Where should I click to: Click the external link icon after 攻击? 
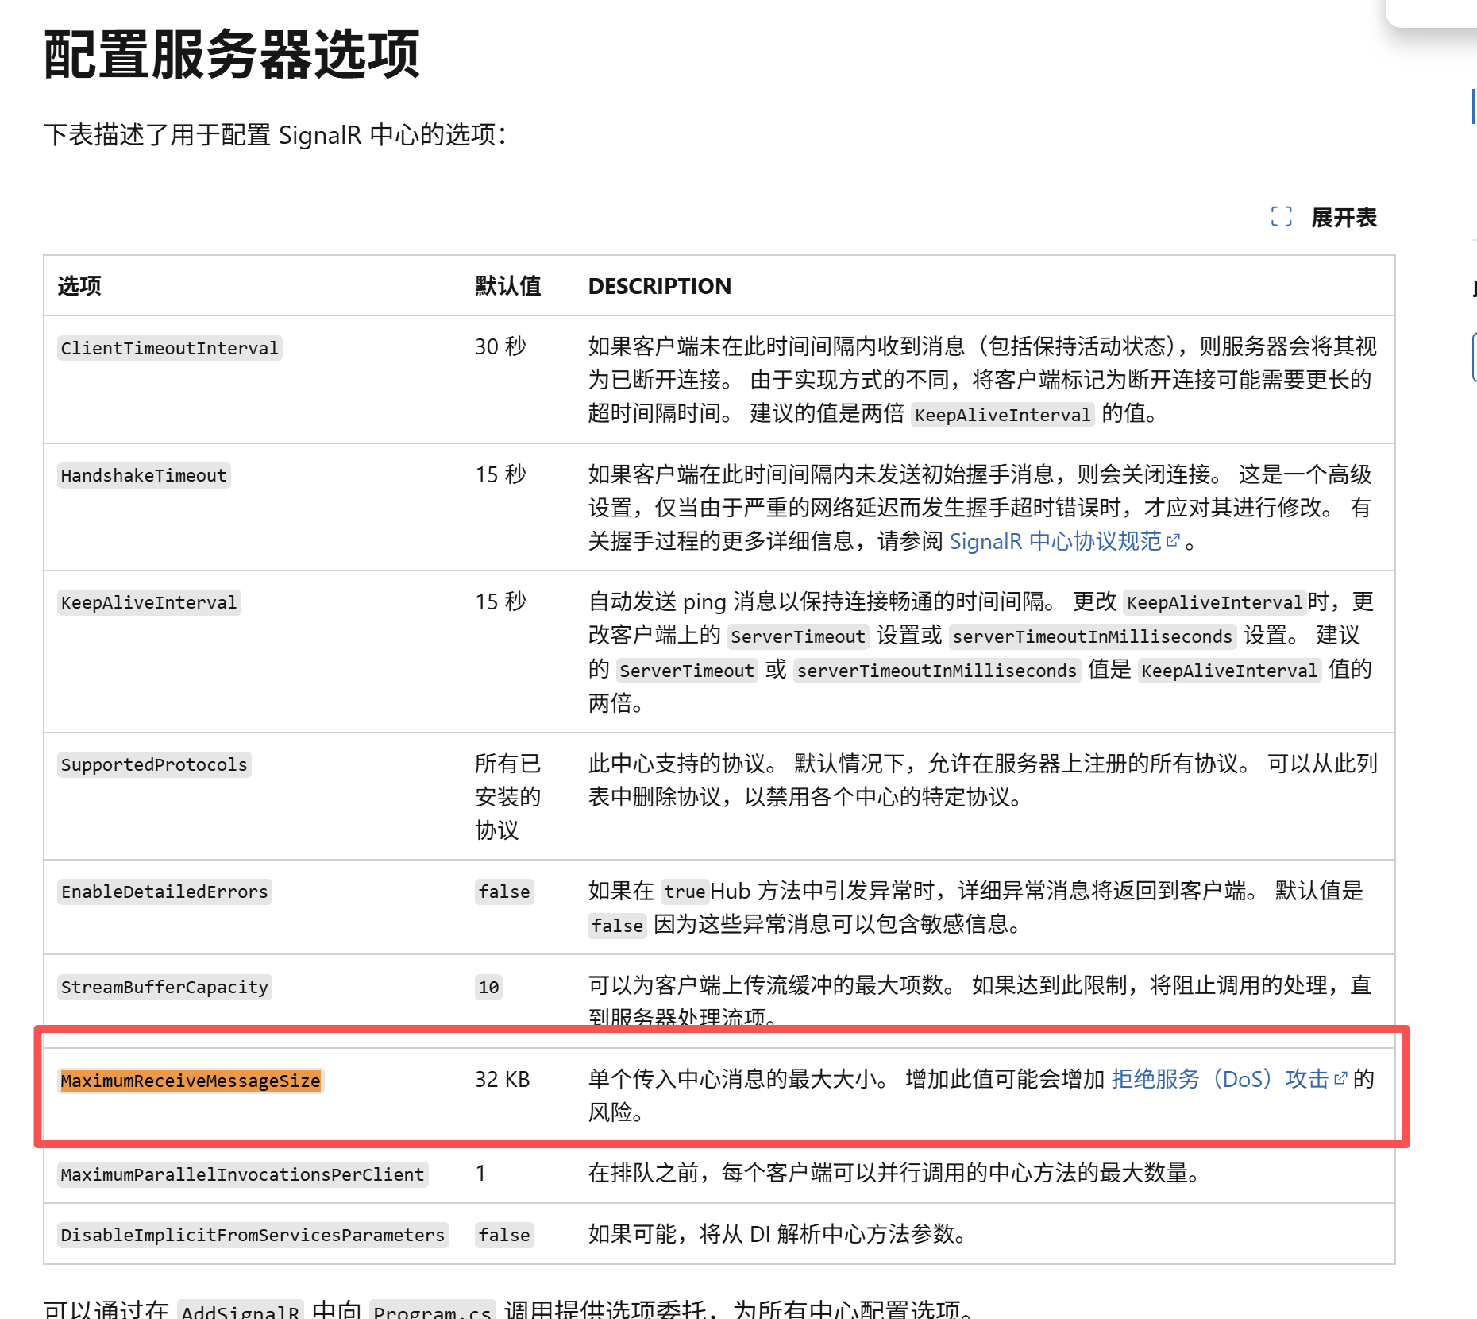(x=1340, y=1078)
